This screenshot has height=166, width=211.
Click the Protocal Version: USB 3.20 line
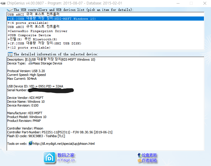point(26,71)
